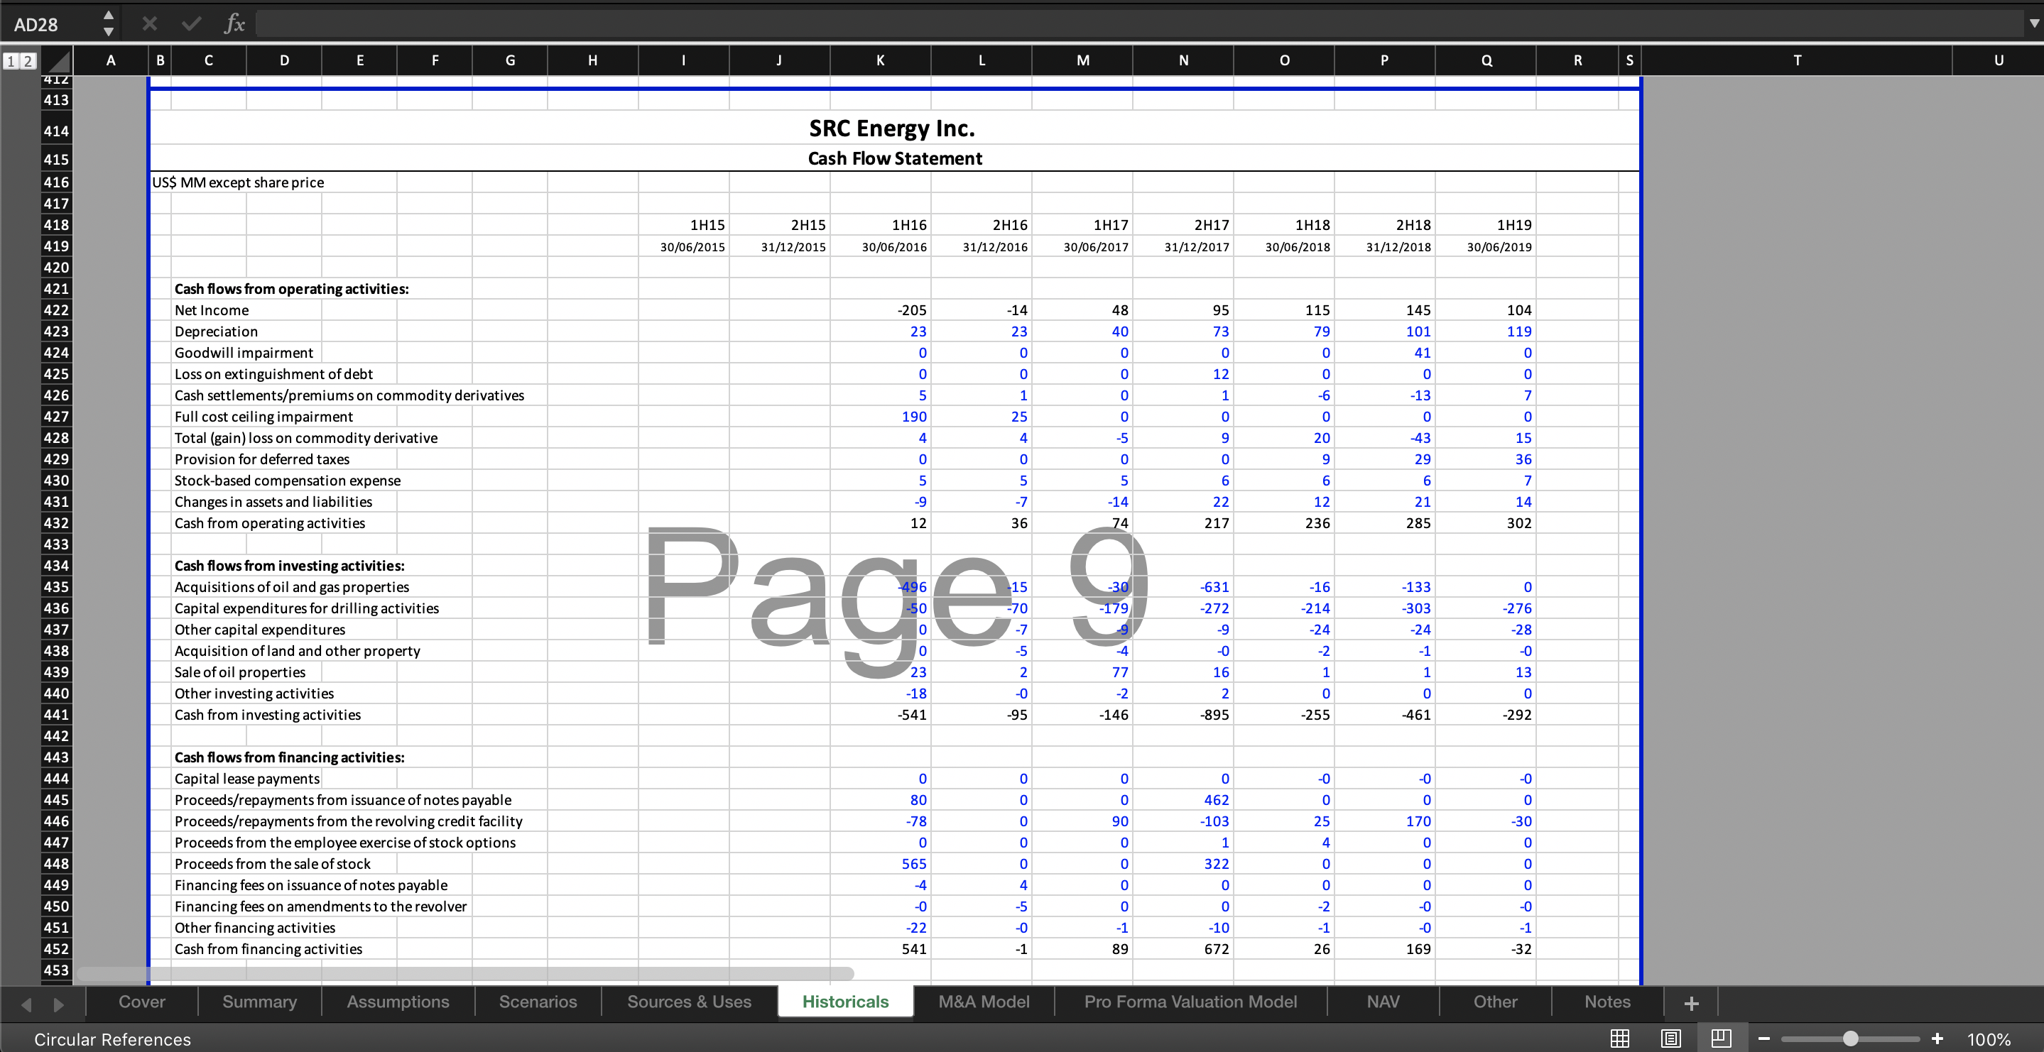Image resolution: width=2044 pixels, height=1052 pixels.
Task: Open the Cover sheet tab
Action: coord(142,1001)
